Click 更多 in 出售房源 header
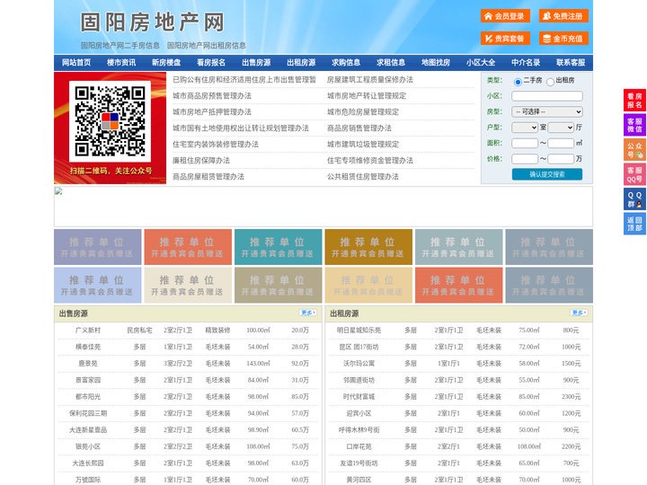The image size is (647, 485). [308, 313]
